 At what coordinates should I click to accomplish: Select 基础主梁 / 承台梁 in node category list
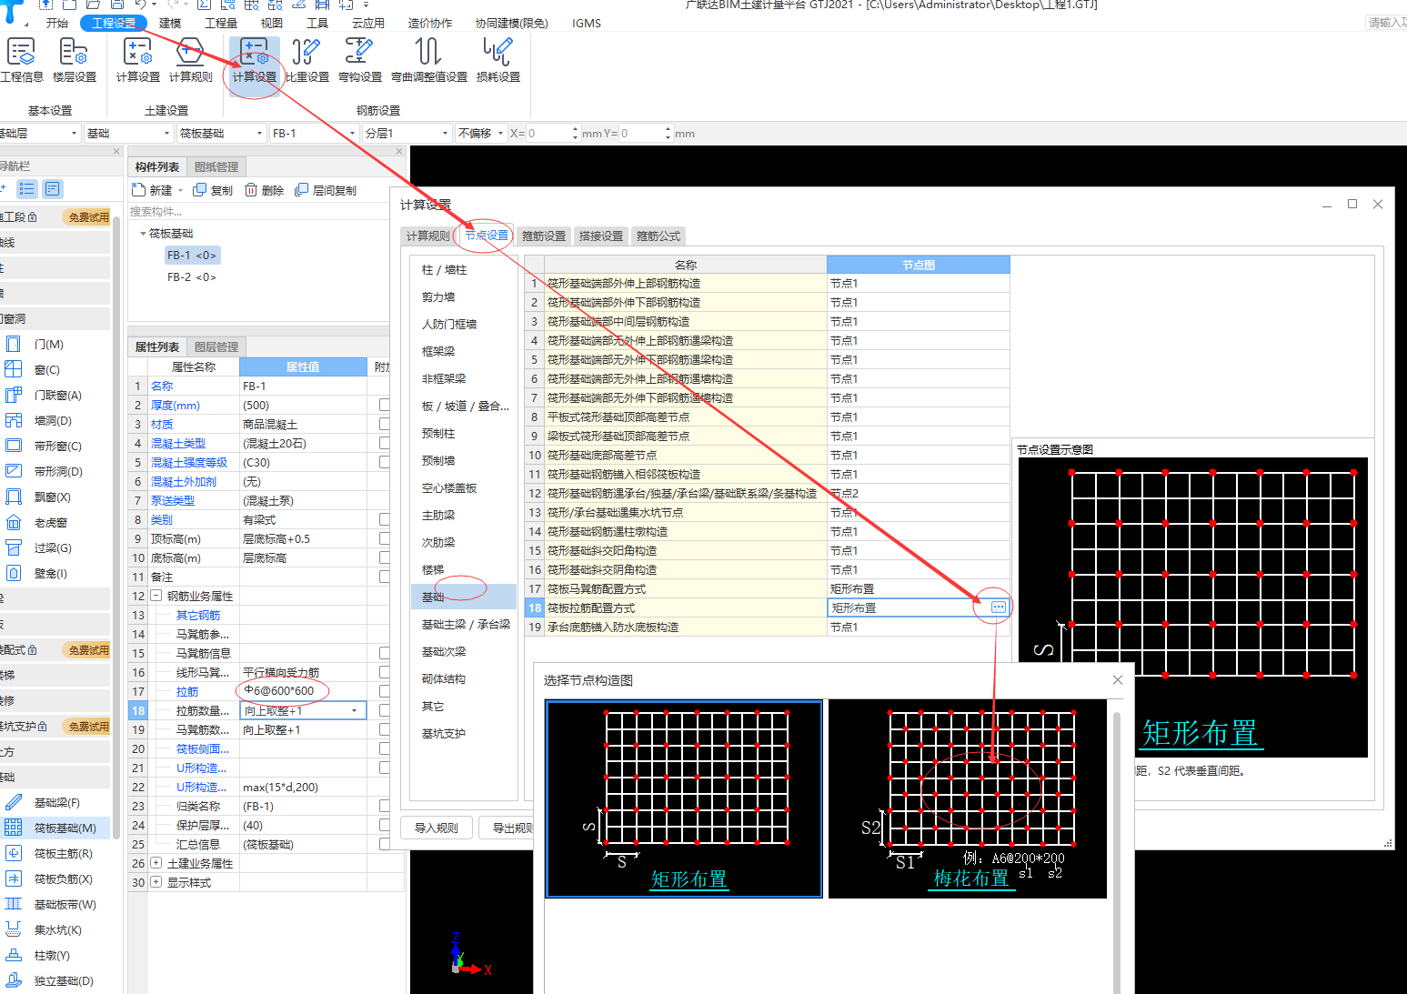[466, 625]
